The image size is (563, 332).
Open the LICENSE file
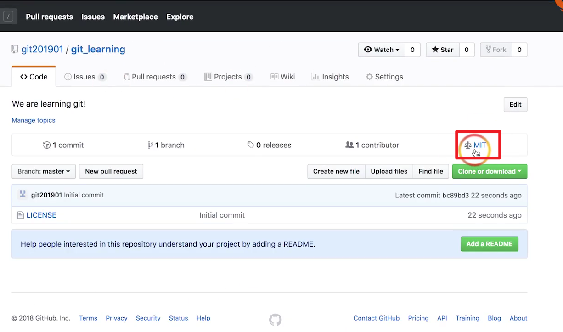(41, 215)
